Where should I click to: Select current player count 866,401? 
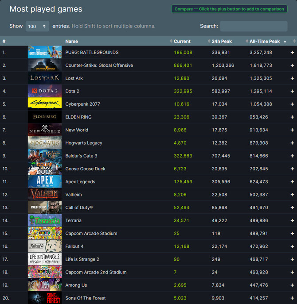coord(183,65)
